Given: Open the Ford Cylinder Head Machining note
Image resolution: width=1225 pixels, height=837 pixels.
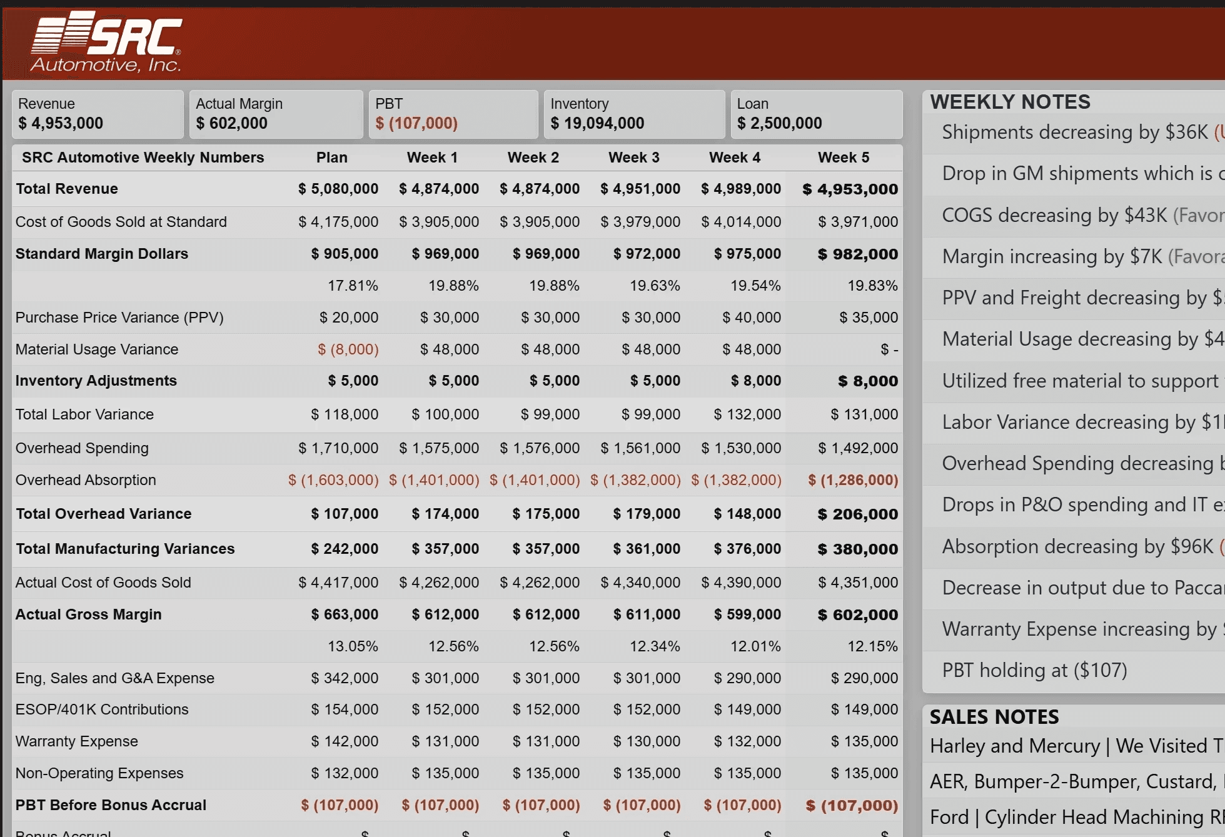Looking at the screenshot, I should [x=1074, y=817].
